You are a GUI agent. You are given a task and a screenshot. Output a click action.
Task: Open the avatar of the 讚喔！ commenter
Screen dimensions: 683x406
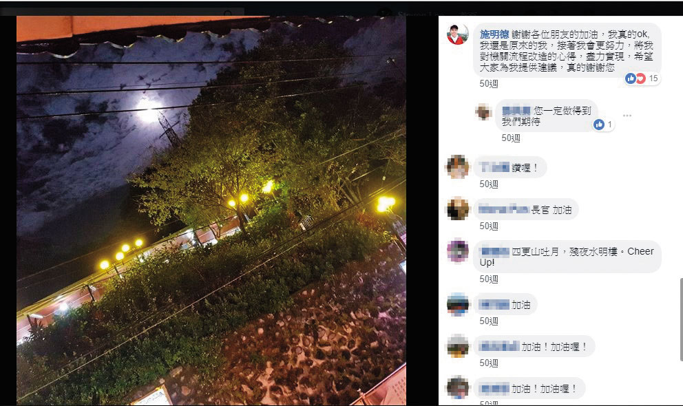tap(458, 167)
